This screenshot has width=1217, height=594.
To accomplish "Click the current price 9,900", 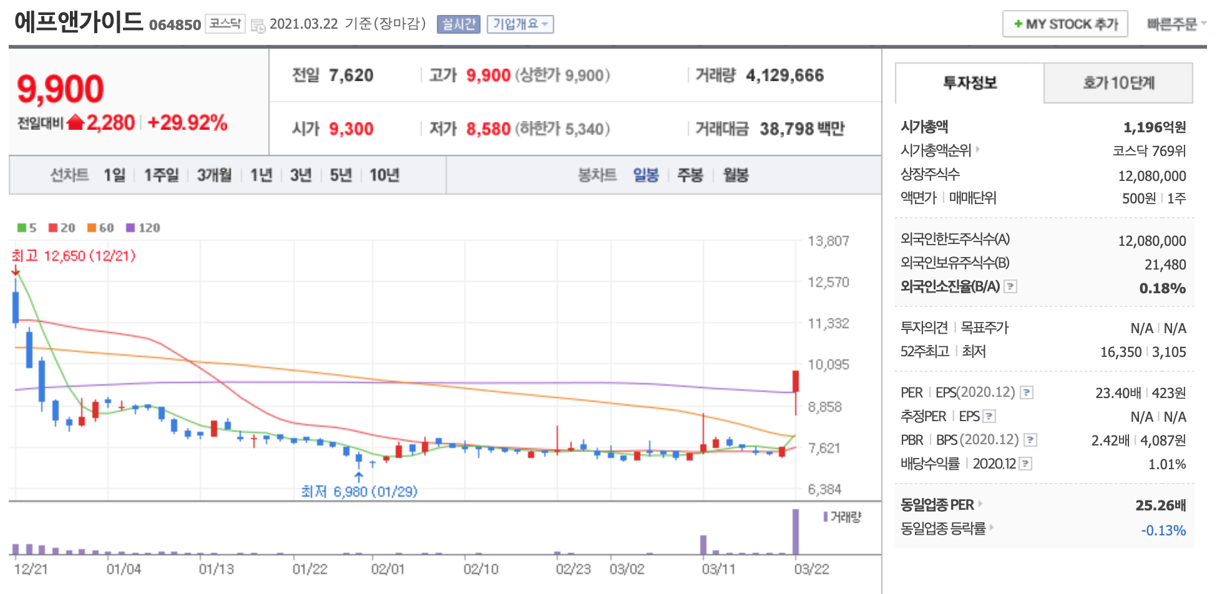I will tap(61, 89).
